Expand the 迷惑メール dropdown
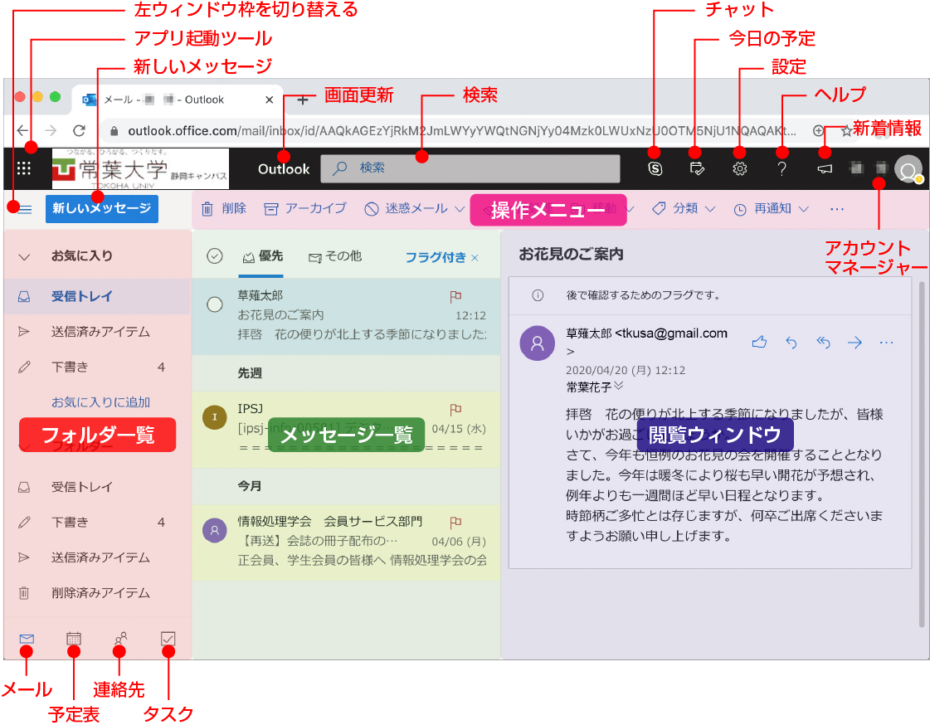Screen dimensions: 930x725 pyautogui.click(x=460, y=209)
